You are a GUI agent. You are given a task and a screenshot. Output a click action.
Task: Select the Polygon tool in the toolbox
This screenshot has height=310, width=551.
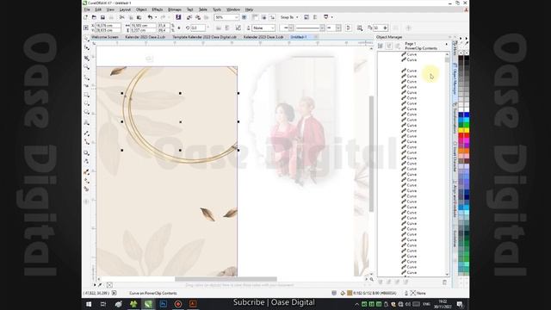point(86,113)
